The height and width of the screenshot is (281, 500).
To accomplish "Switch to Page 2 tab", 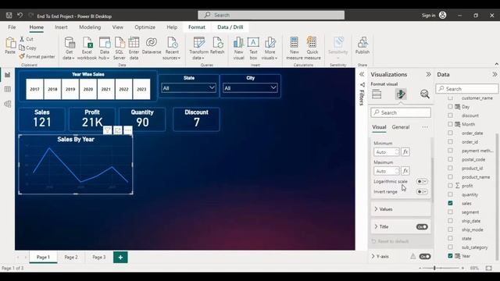I will [x=71, y=257].
